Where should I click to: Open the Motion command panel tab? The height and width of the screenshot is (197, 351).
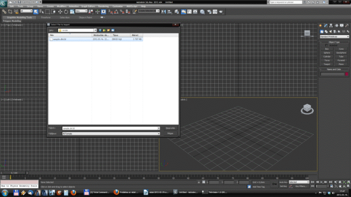tap(336, 26)
